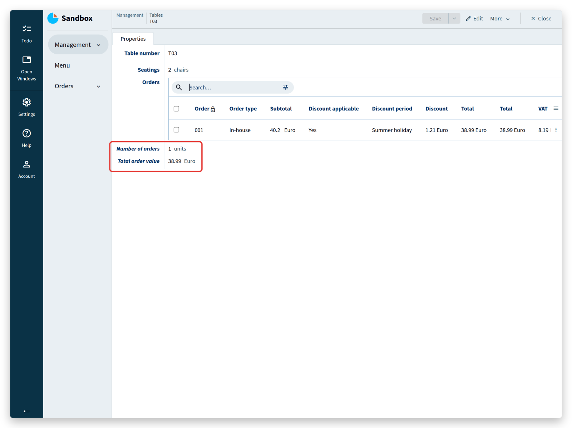Go to Management breadcrumb link
This screenshot has height=428, width=572.
tap(130, 15)
